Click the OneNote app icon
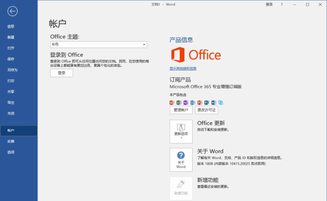This screenshot has height=201, width=327. click(185, 102)
